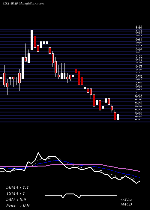Click the '<<Live MACD' label

(x=126, y=202)
